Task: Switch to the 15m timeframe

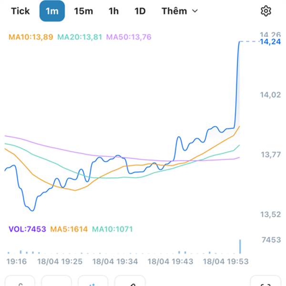Action: (83, 11)
